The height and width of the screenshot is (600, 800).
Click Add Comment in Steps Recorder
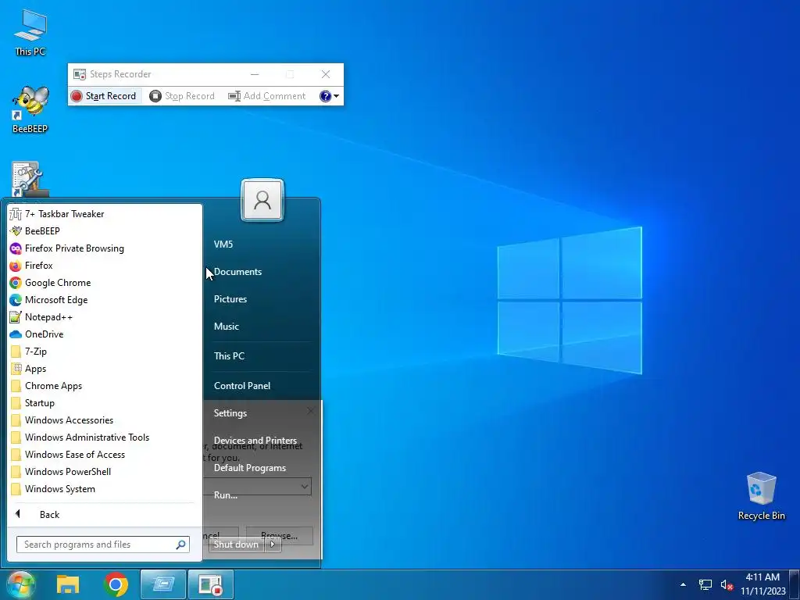[x=267, y=96]
